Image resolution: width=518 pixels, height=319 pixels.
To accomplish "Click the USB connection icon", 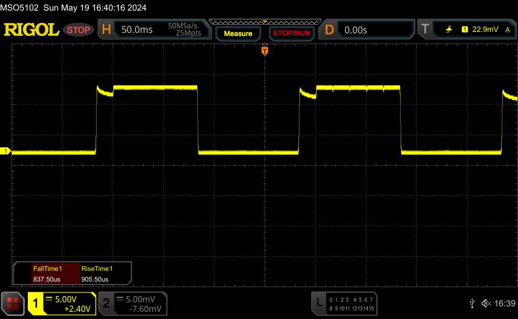I will pos(472,303).
